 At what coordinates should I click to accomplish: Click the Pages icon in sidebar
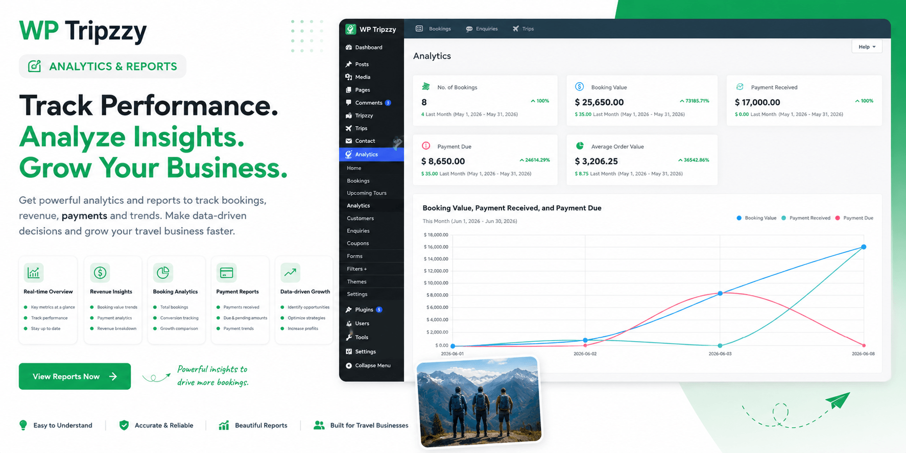click(349, 90)
